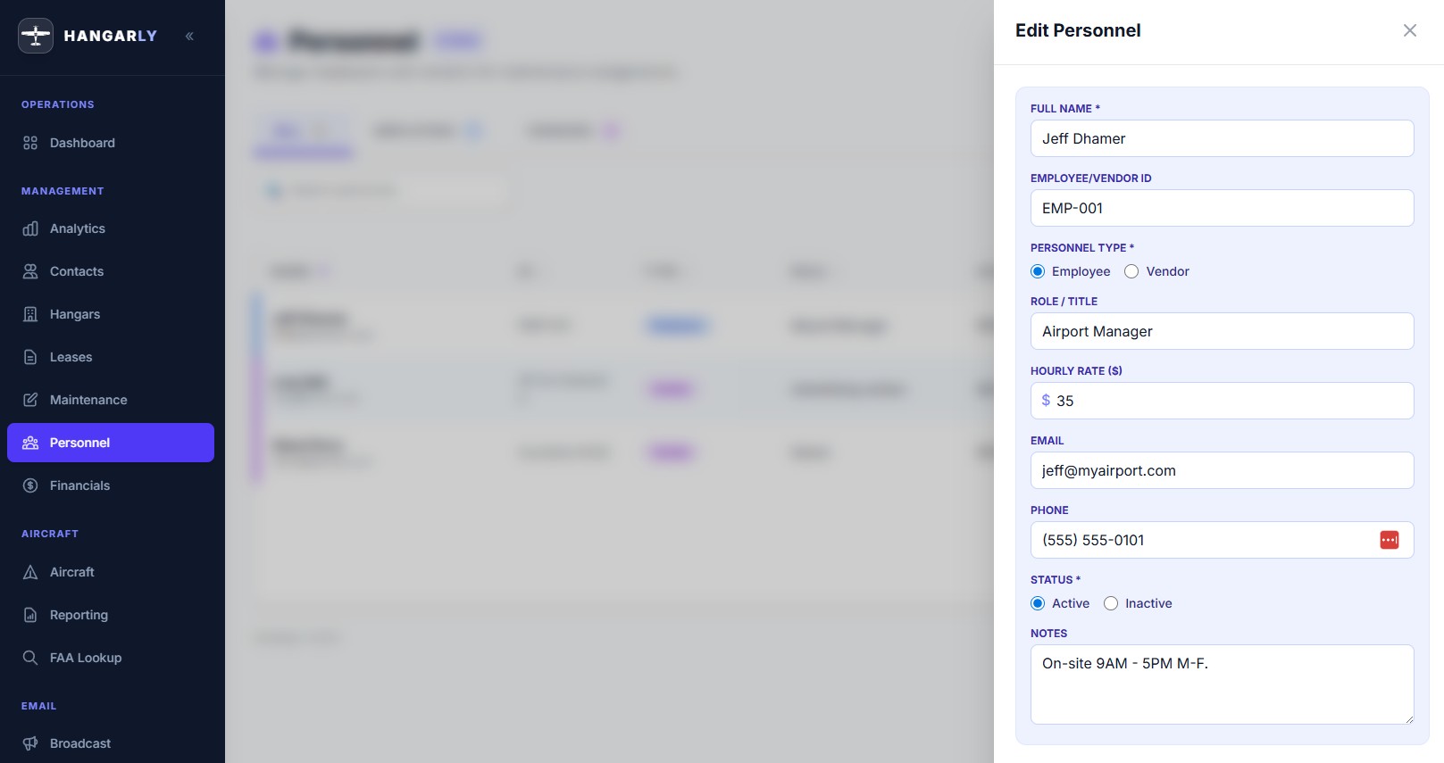Select the Vendor personnel type
Screen dimensions: 1444x763
pyautogui.click(x=1131, y=271)
